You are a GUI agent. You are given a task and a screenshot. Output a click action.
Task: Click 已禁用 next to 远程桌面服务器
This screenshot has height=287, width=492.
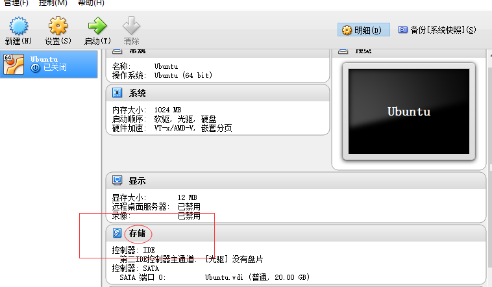point(189,206)
